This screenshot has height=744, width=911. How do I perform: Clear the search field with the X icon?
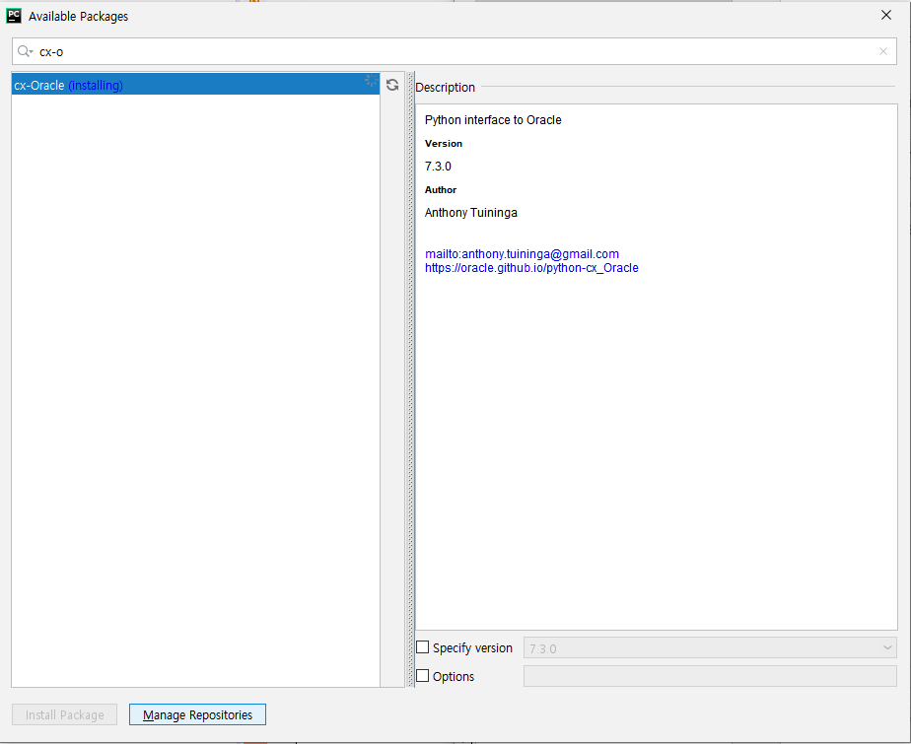click(x=883, y=51)
